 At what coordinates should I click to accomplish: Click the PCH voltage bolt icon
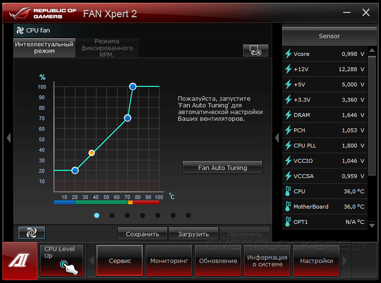click(x=288, y=130)
